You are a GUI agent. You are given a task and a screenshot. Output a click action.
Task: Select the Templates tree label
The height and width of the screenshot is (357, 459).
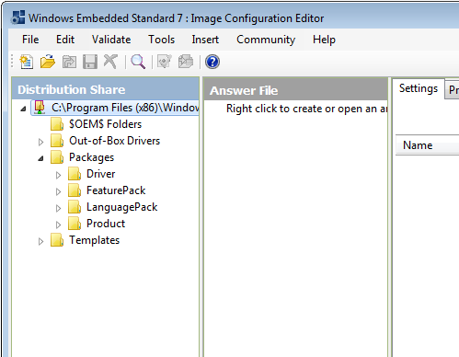point(94,240)
